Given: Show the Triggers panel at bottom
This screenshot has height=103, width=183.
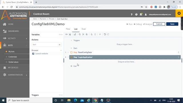Looking at the screenshot, I should [61, 95].
